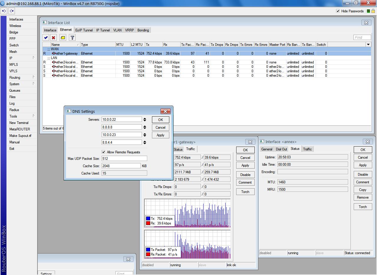
Task: Click Torch button in annex interface window
Action: (363, 207)
